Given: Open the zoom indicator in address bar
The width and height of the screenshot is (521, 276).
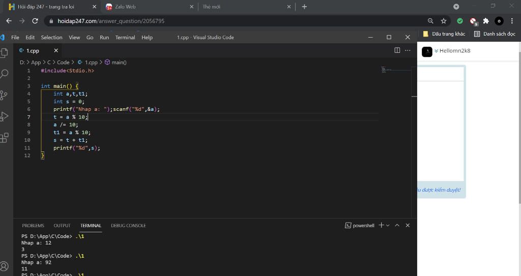Looking at the screenshot, I should pos(430,21).
